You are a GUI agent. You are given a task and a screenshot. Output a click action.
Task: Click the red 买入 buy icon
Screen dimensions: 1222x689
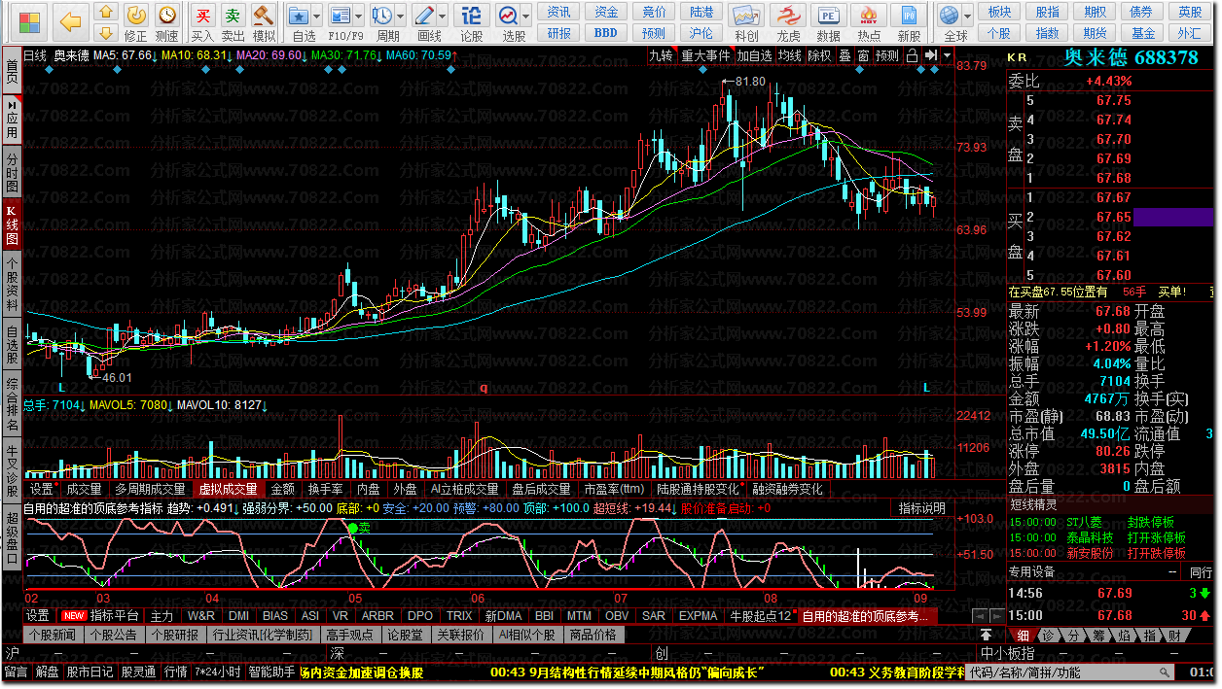point(202,15)
